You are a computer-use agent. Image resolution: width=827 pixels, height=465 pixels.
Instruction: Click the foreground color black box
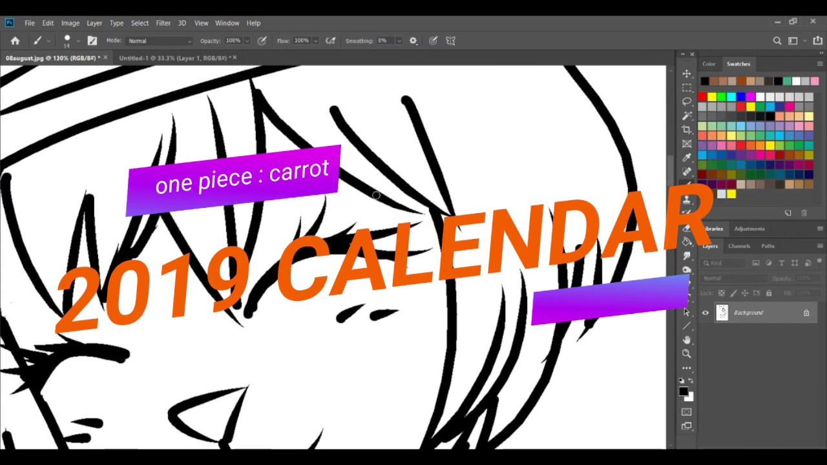click(683, 391)
